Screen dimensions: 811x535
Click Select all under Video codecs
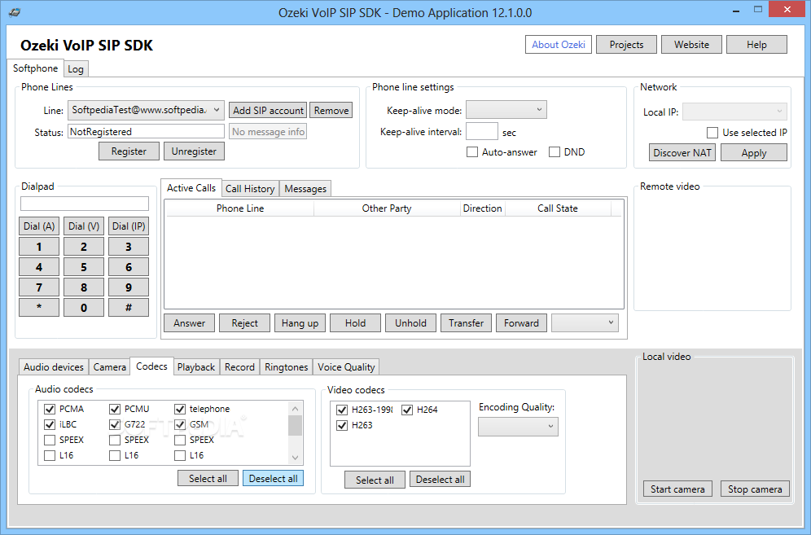pos(375,480)
